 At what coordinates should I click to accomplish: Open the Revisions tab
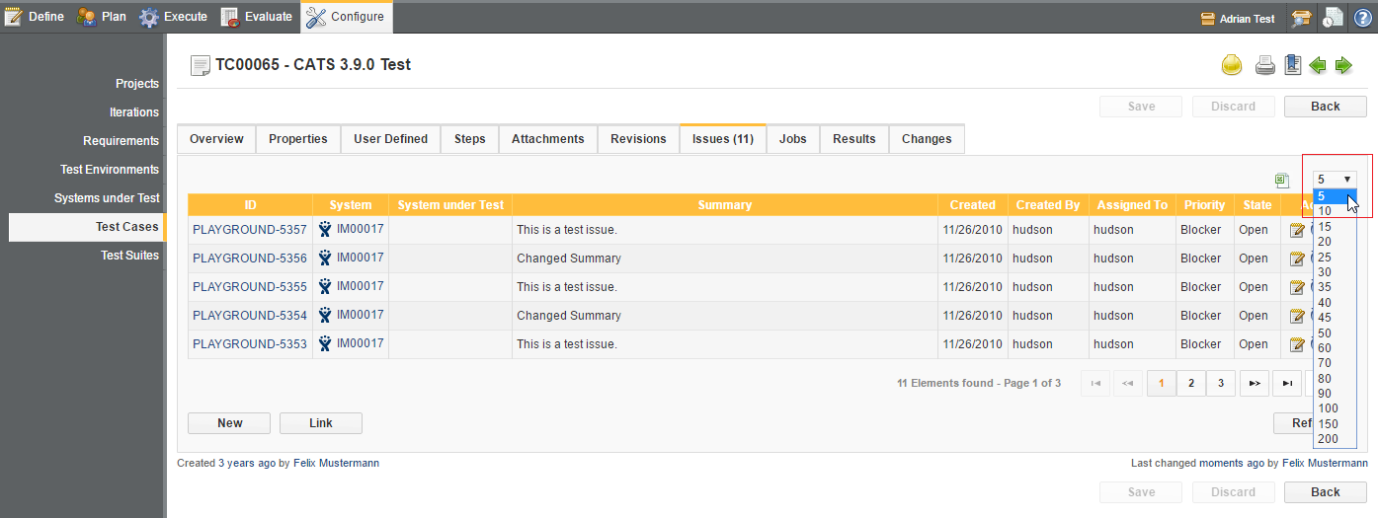click(x=638, y=139)
